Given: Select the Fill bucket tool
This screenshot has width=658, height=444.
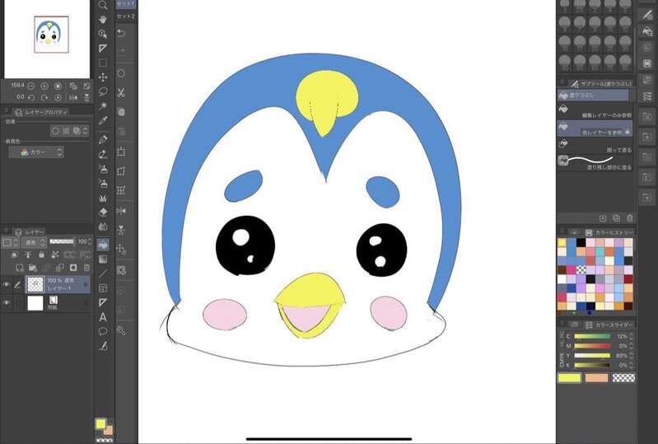Looking at the screenshot, I should tap(103, 245).
